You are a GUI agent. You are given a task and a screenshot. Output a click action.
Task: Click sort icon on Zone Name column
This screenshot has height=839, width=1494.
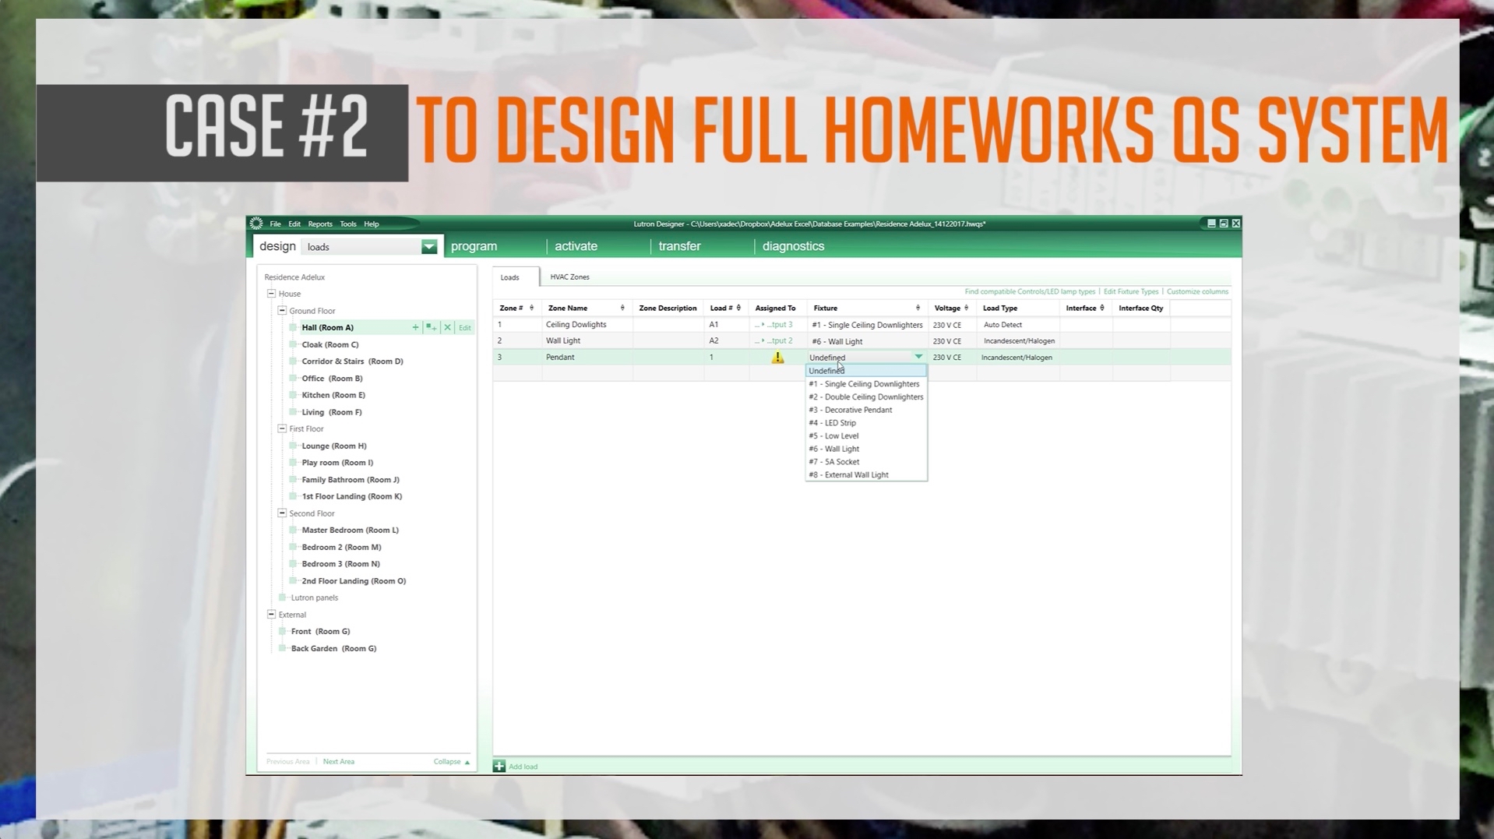622,308
